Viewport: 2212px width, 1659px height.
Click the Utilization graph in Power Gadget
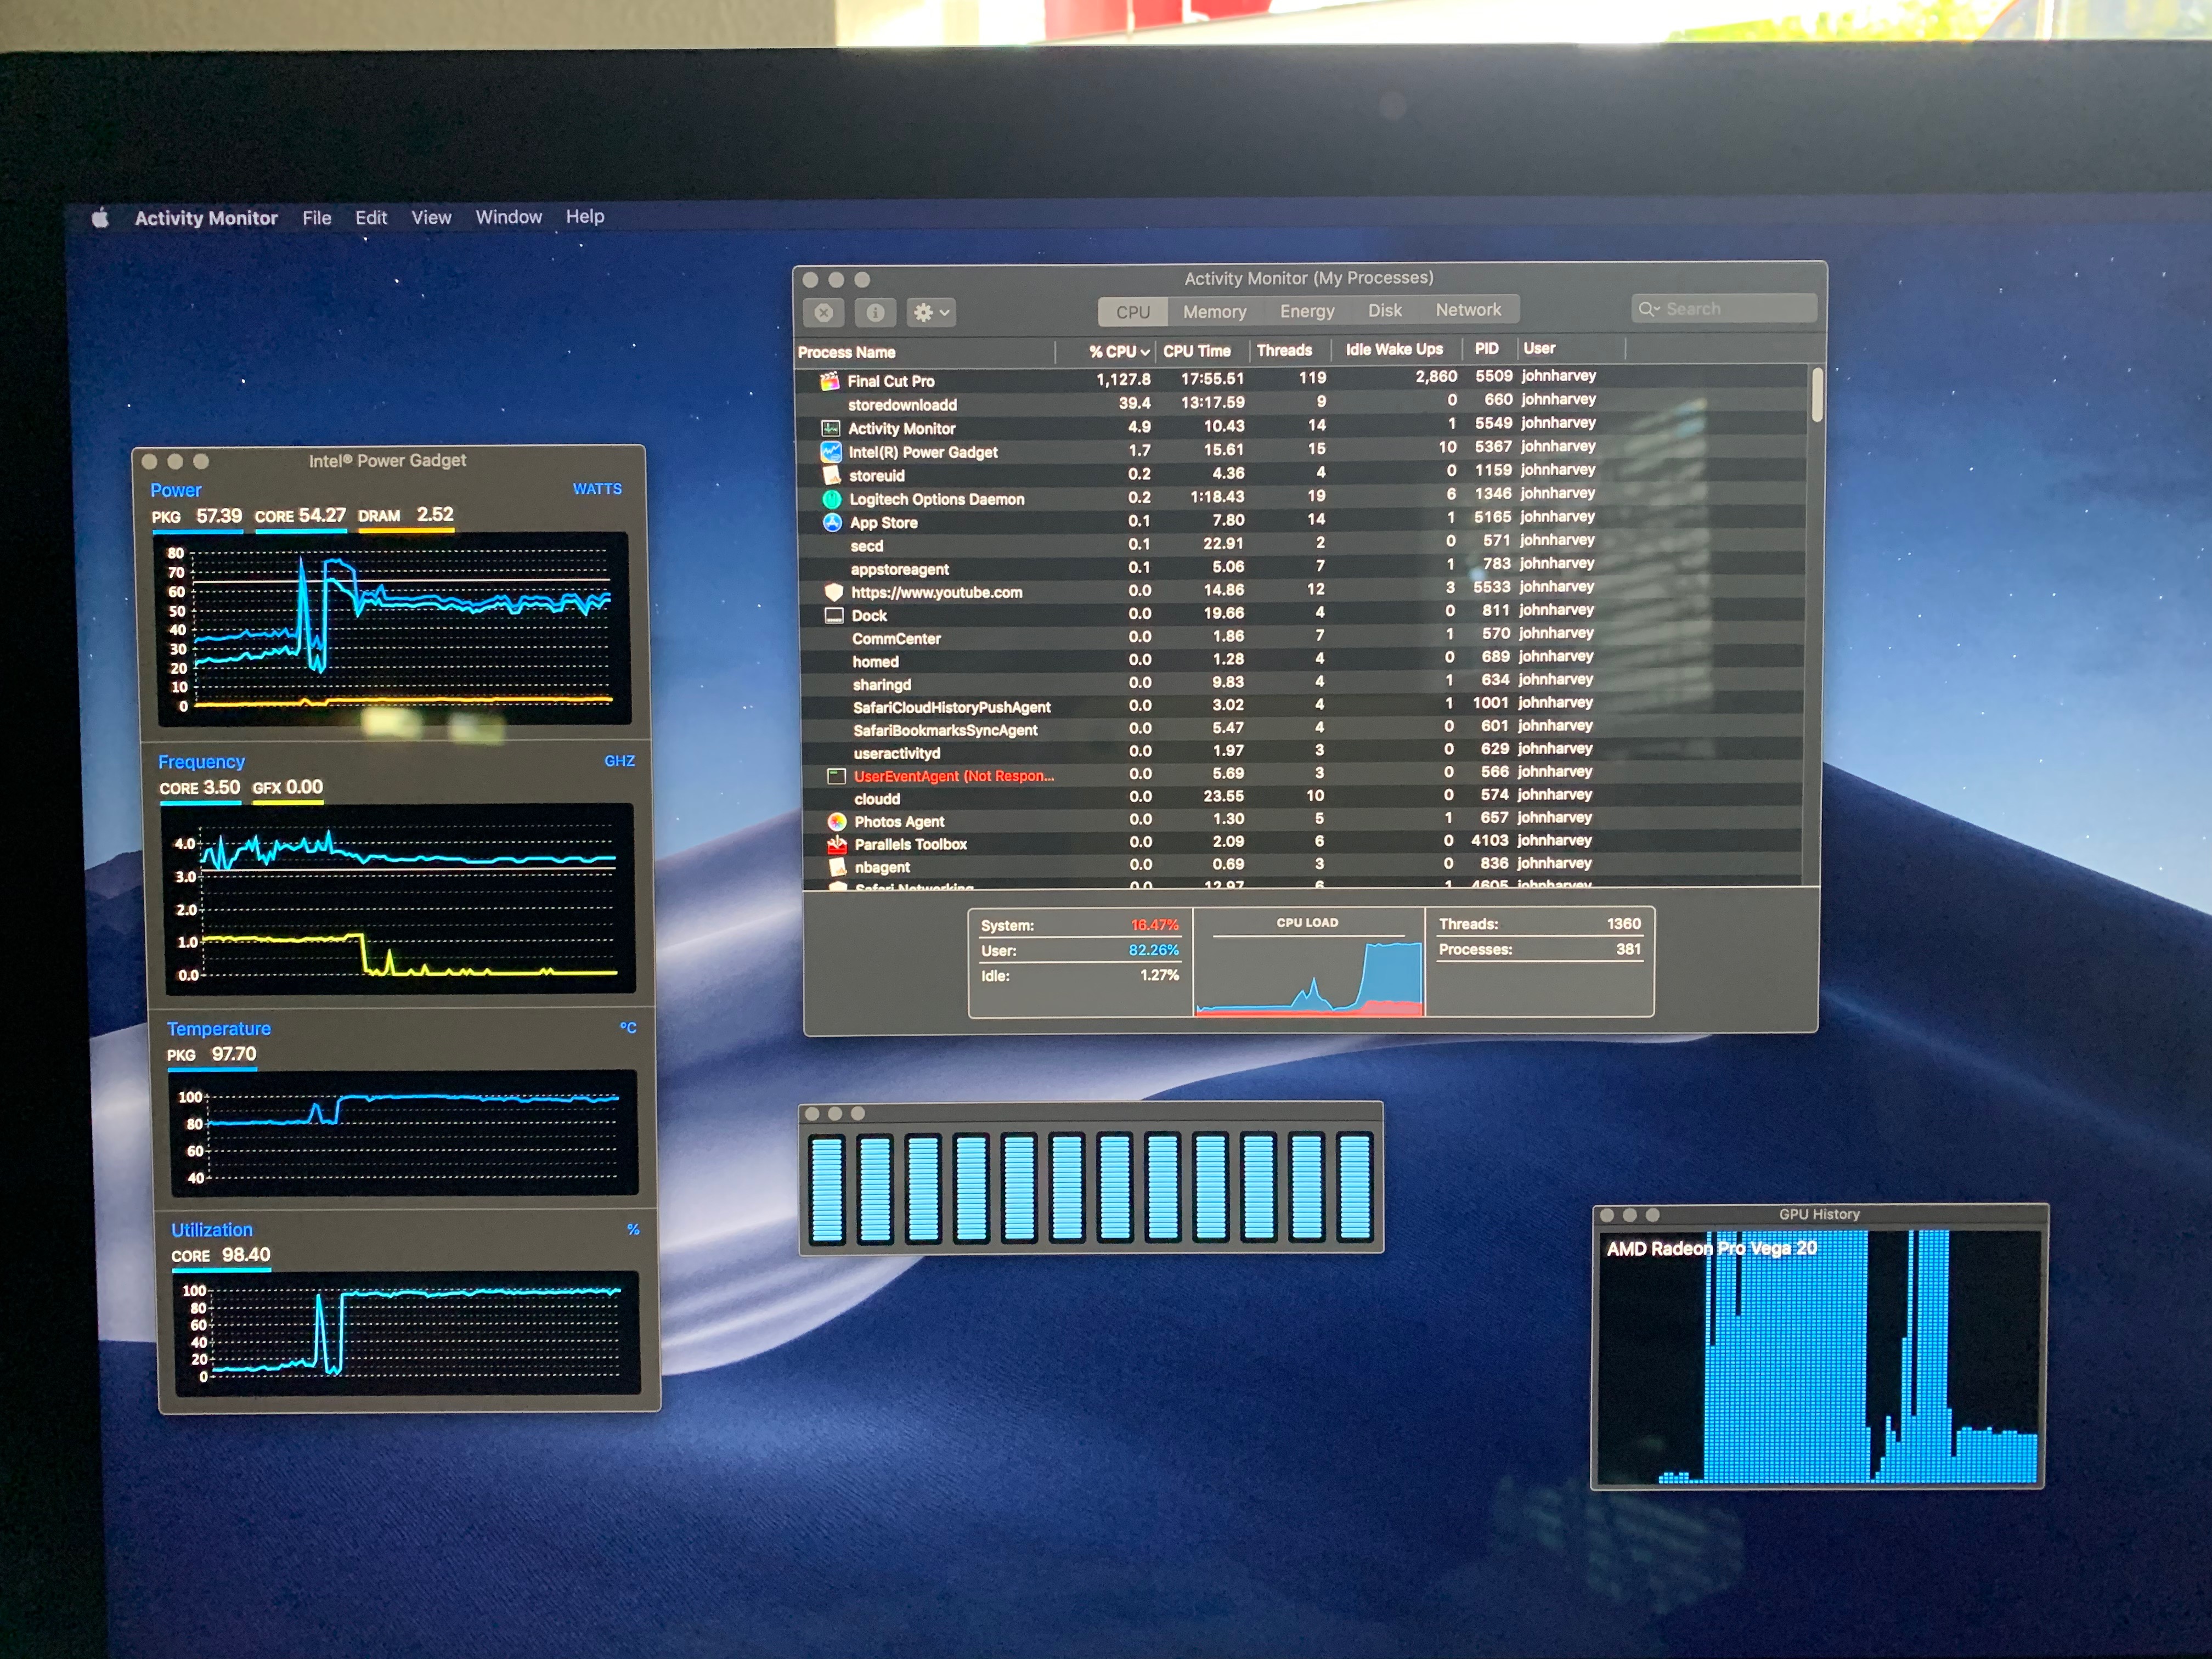(x=406, y=1333)
